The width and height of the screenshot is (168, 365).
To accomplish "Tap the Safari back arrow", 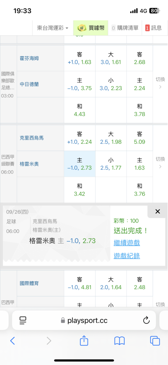I will (13, 341).
